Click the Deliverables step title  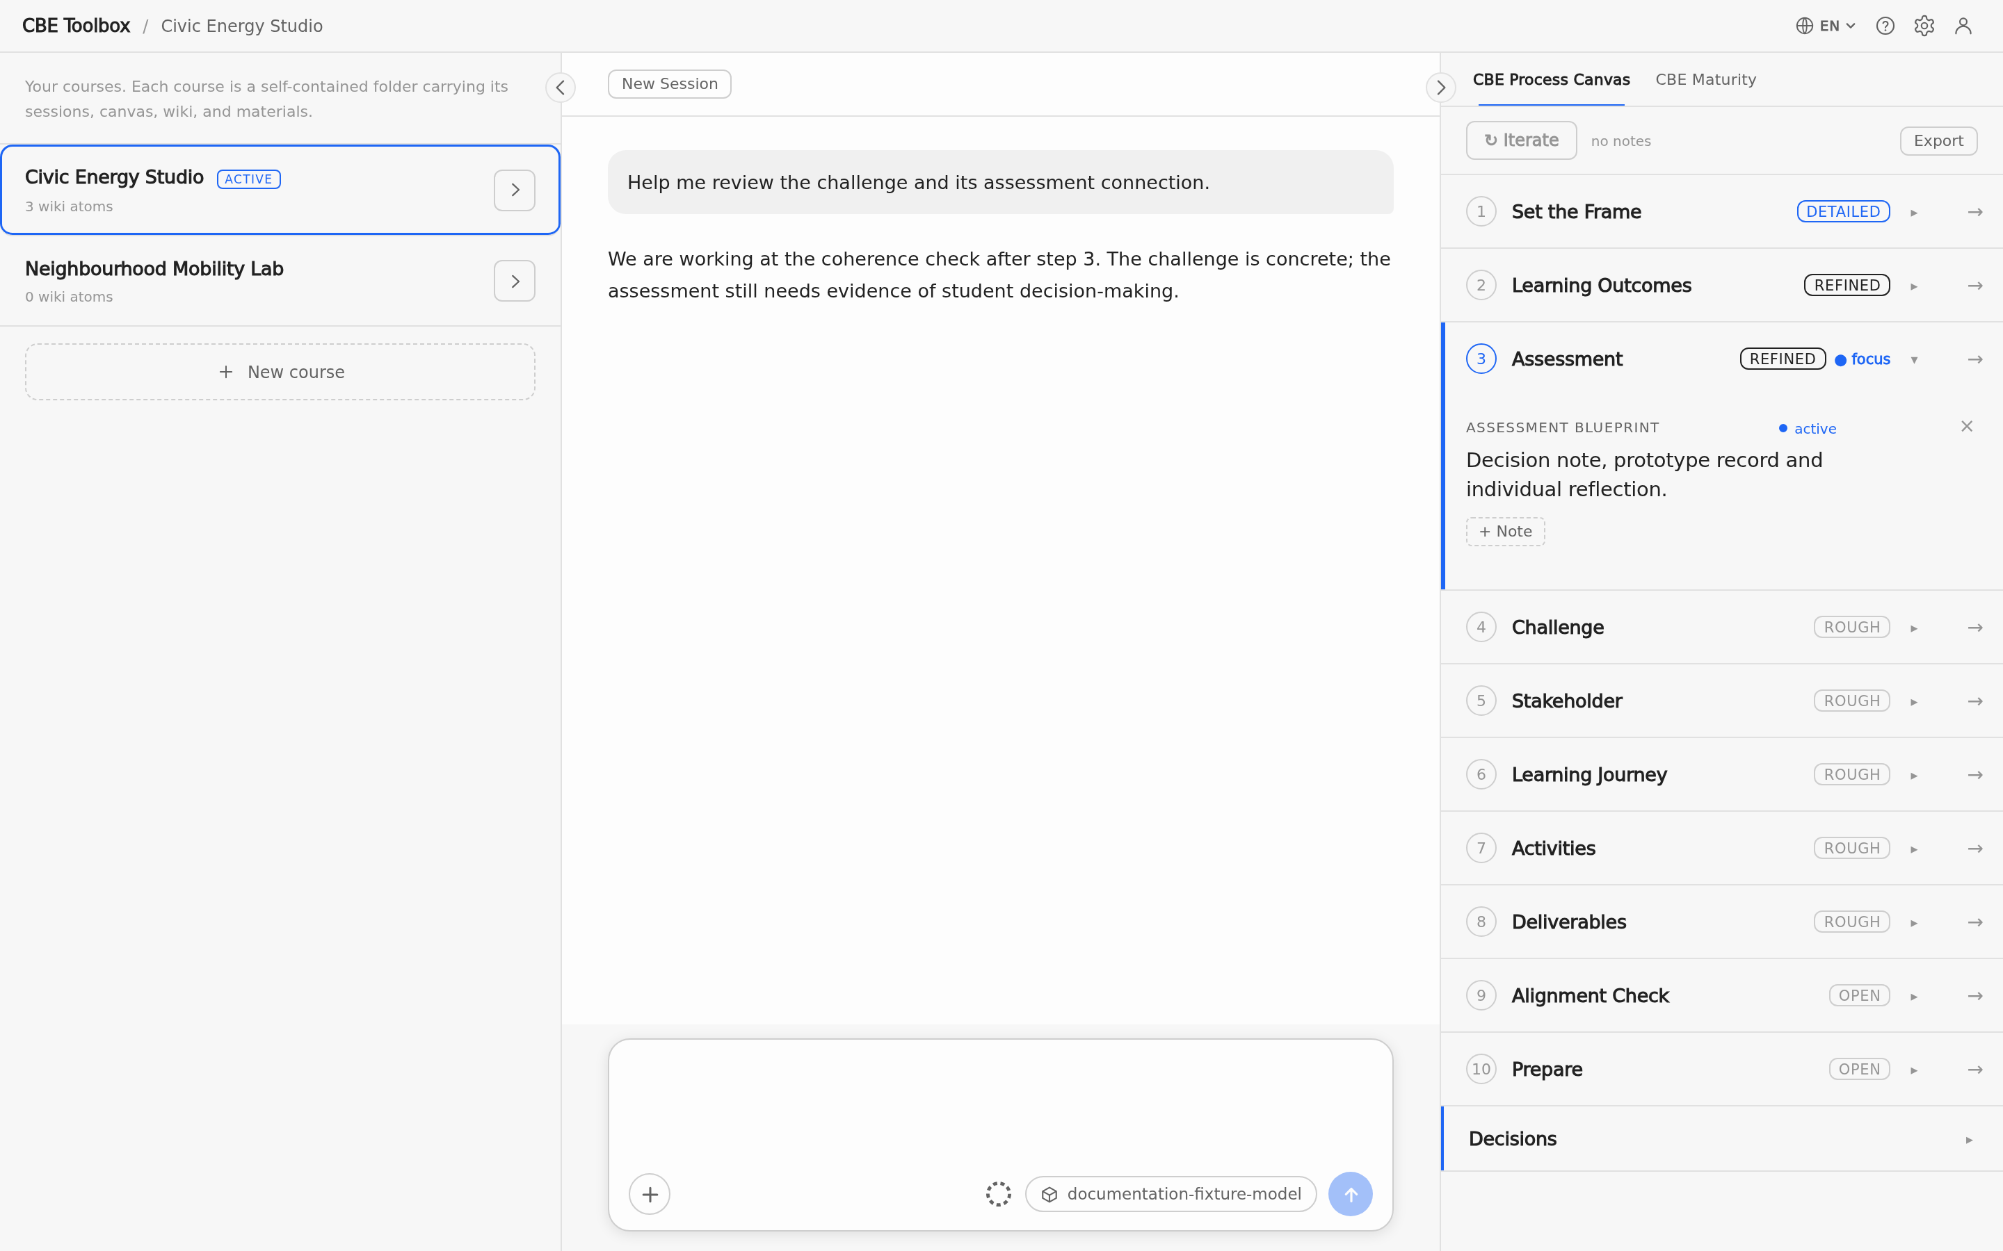click(1568, 922)
